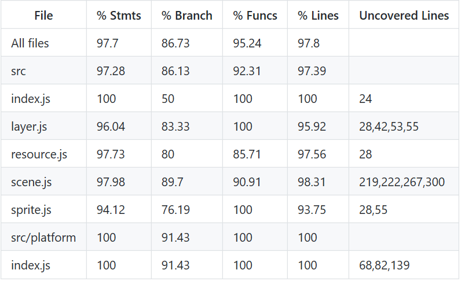Click the index.js row under src/platform
Screen dimensions: 461x281
(230, 265)
